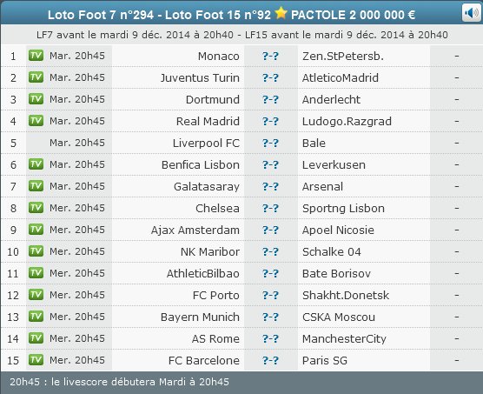Click the TV icon for FC Porto match
The image size is (483, 394).
point(36,295)
